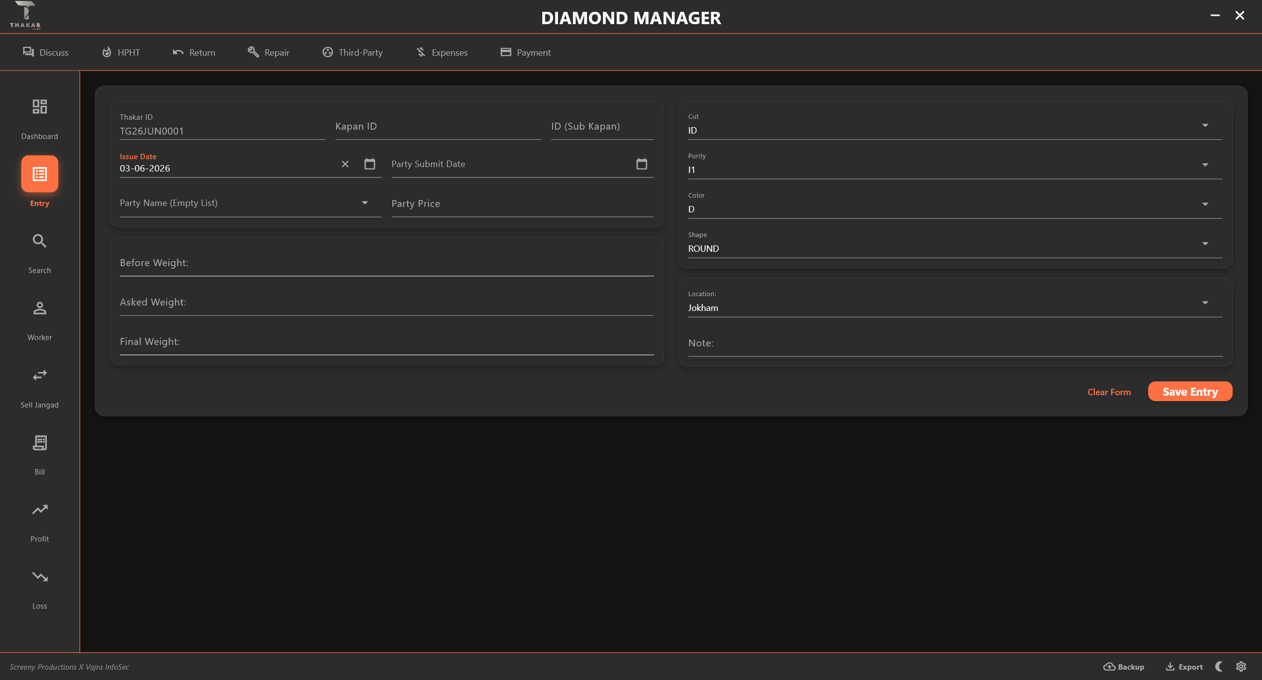View the Loss trending-down icon
The width and height of the screenshot is (1262, 680).
pos(39,577)
